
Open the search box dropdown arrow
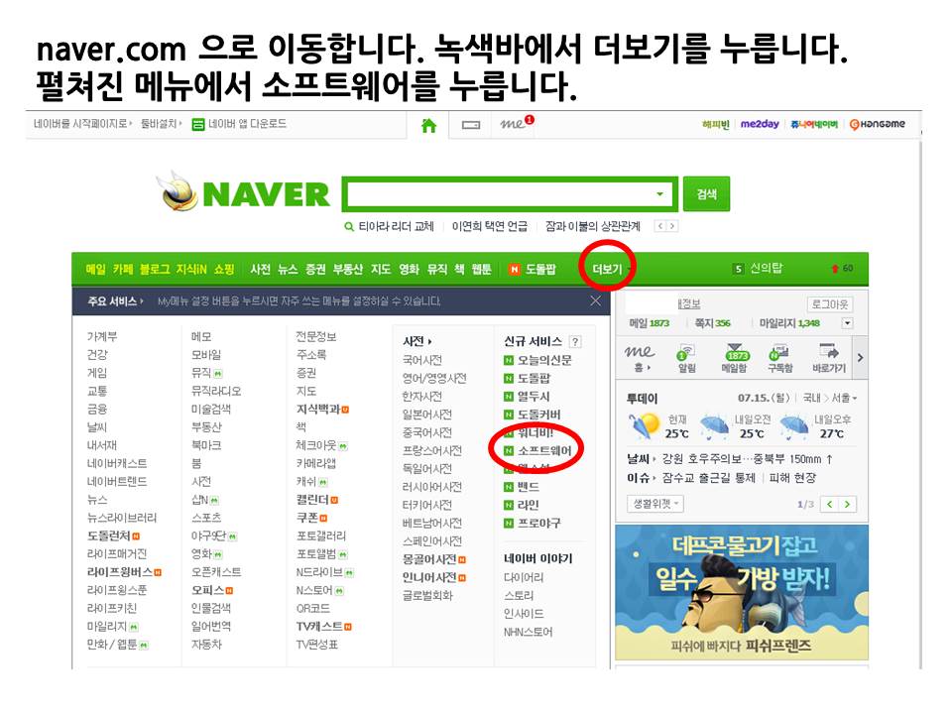pyautogui.click(x=659, y=194)
